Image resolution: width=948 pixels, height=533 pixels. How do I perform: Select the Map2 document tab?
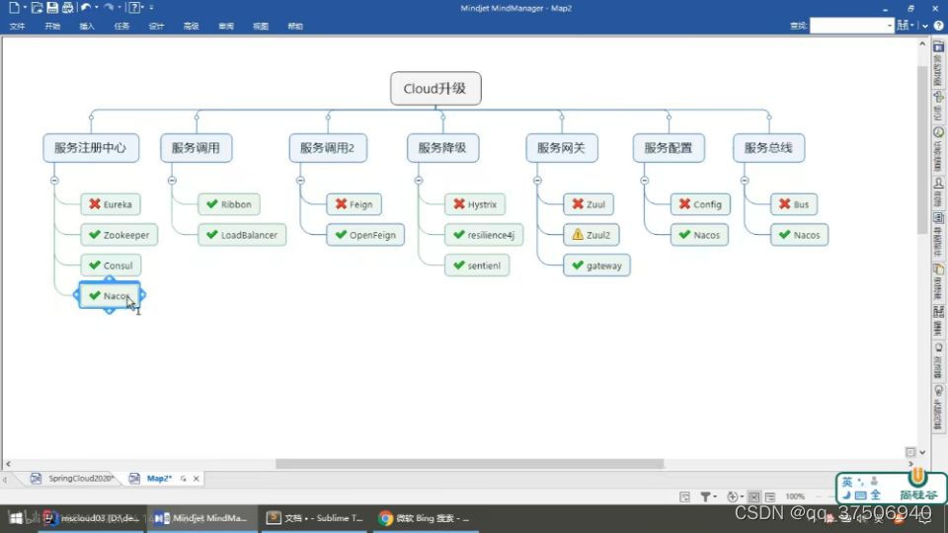click(158, 478)
